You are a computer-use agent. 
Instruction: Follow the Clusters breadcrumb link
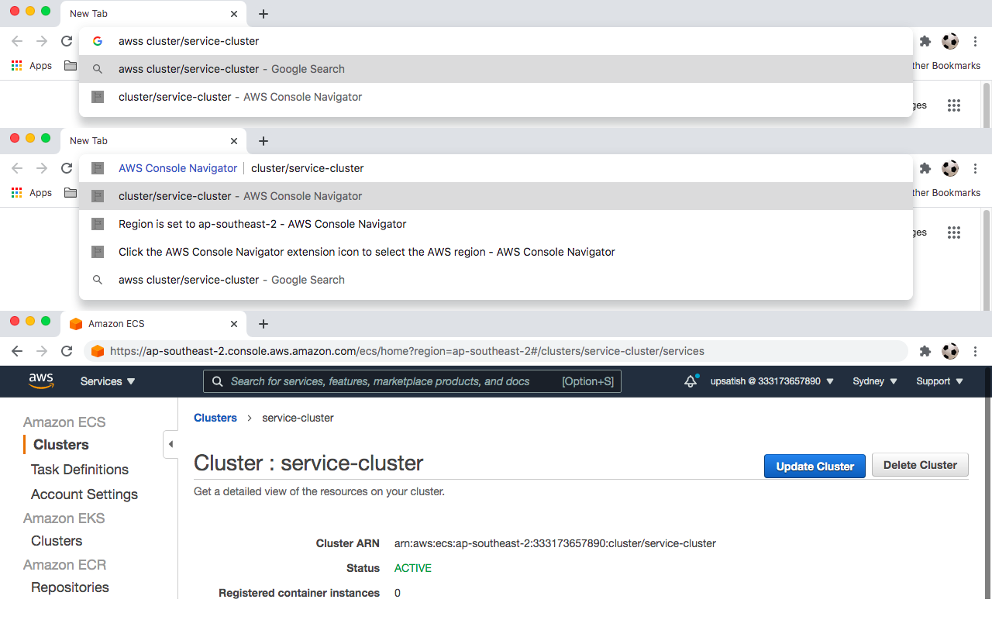[x=215, y=418]
